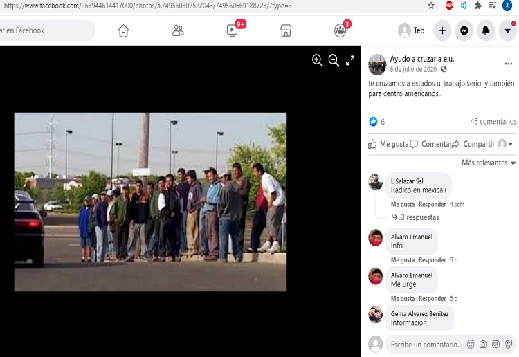Open the Marketplace icon

tap(285, 30)
